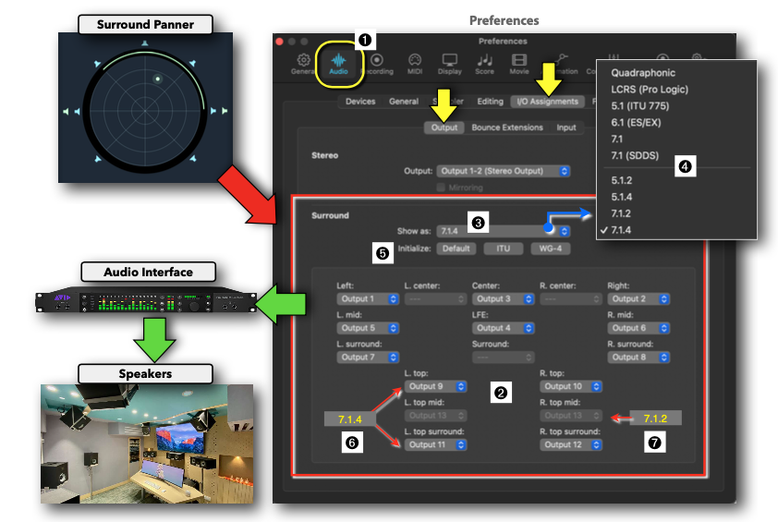Screen dimensions: 778x522
Task: Enable the Mirroring checkbox
Action: point(442,188)
